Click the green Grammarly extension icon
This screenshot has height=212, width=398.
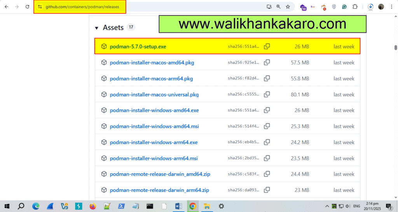(x=344, y=7)
